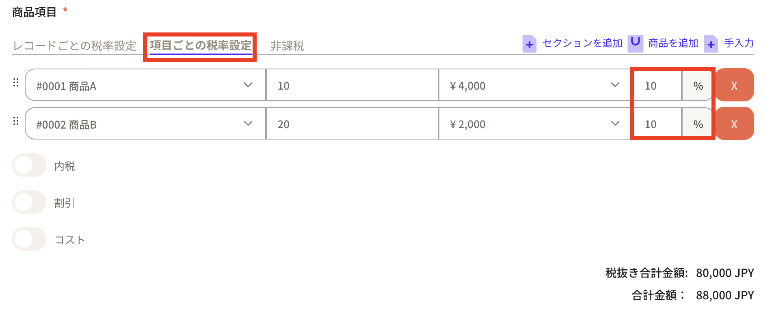Screen dimensions: 774x318
Task: Switch to レコードごとの税率設定 tab
Action: (x=75, y=45)
